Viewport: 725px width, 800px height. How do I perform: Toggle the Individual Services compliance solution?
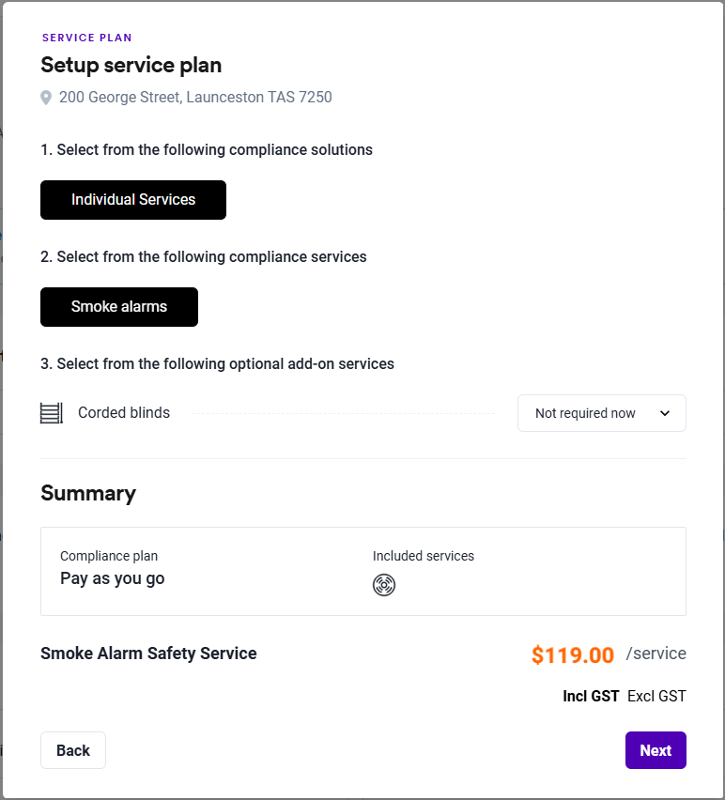pos(133,200)
